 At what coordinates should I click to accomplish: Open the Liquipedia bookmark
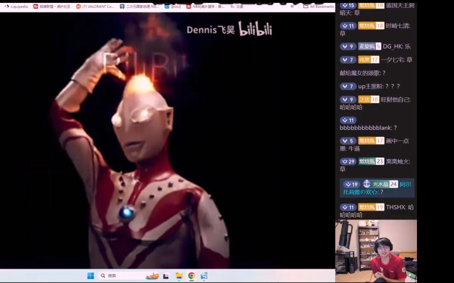(16, 7)
